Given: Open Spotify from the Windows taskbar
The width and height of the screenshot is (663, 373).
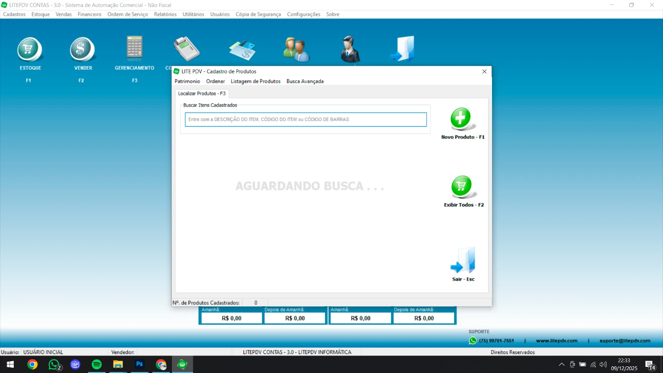Looking at the screenshot, I should click(97, 364).
